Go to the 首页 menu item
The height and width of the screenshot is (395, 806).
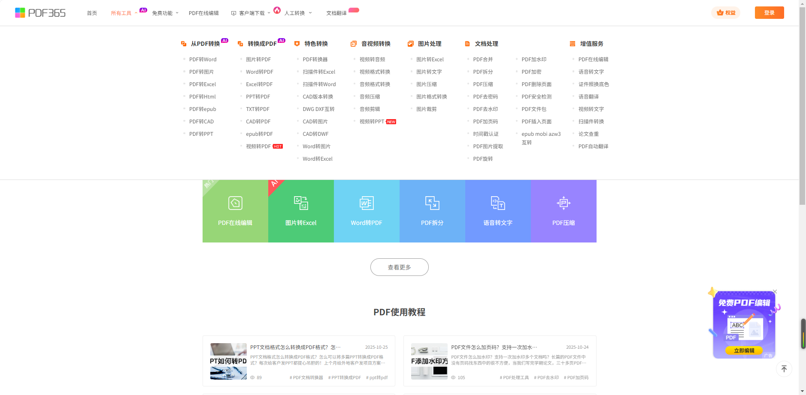tap(92, 13)
